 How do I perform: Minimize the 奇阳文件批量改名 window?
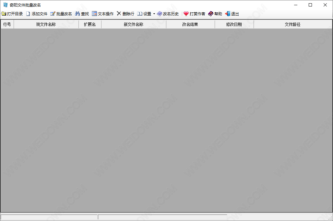point(296,5)
